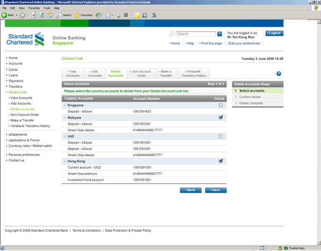Expand the Hong Kong country row arrow

coord(65,161)
